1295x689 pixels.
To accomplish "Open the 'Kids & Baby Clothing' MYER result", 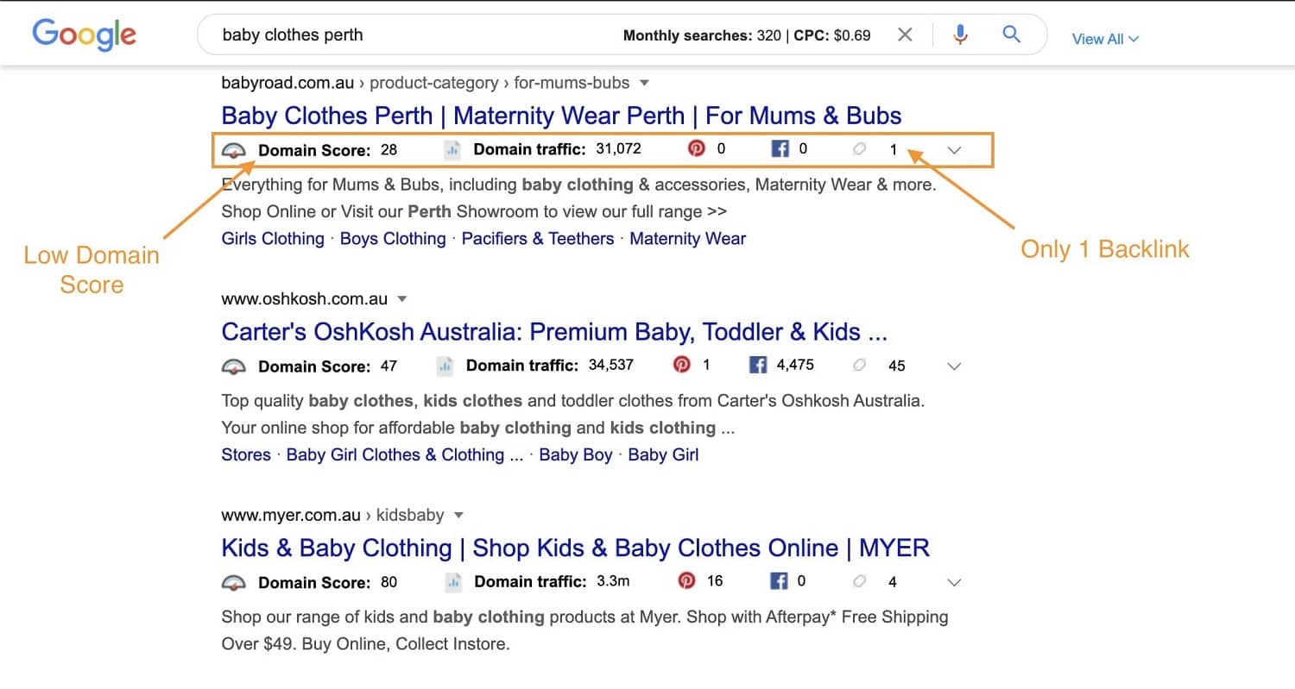I will point(575,548).
